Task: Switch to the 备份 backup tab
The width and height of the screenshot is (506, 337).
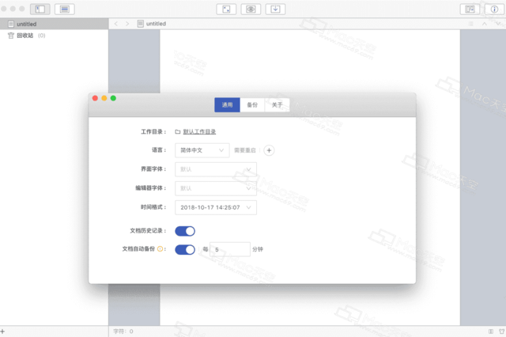Action: pyautogui.click(x=252, y=105)
